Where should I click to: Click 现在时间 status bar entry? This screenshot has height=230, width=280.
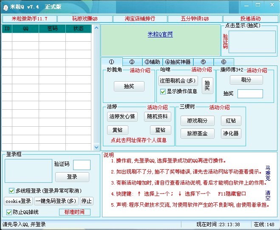coord(218,224)
